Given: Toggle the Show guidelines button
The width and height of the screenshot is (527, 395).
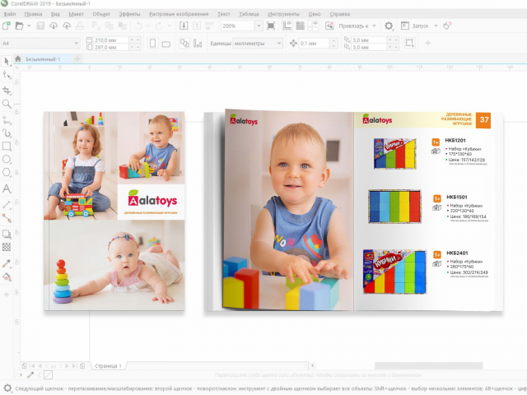Looking at the screenshot, I should tap(313, 26).
